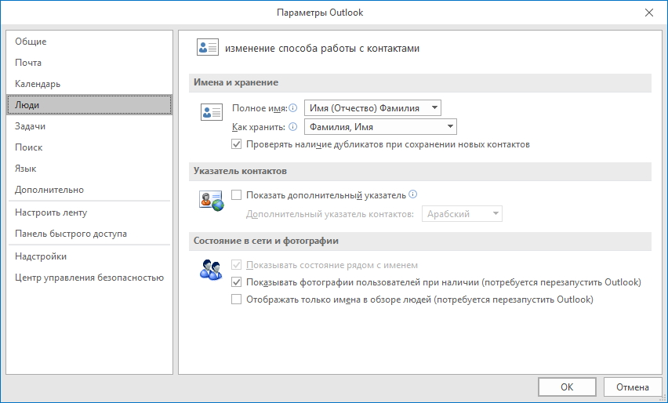The image size is (668, 403).
Task: Open Панель быстрого доступа settings
Action: click(89, 234)
